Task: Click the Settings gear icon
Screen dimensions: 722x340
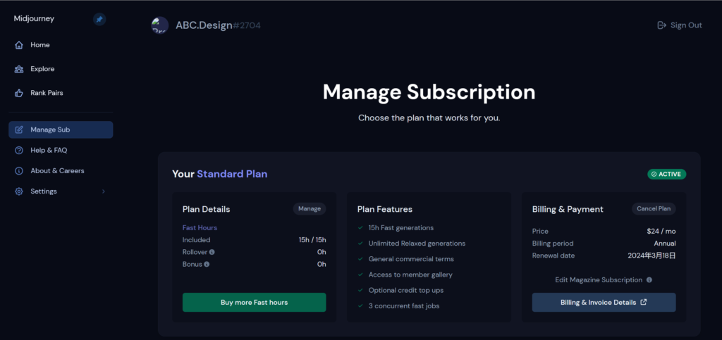Action: click(x=19, y=191)
